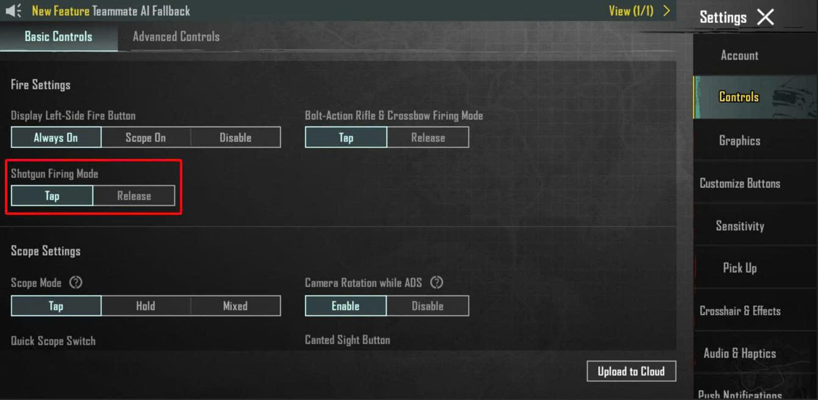818x400 pixels.
Task: Go to Sensitivity settings
Action: pyautogui.click(x=739, y=226)
